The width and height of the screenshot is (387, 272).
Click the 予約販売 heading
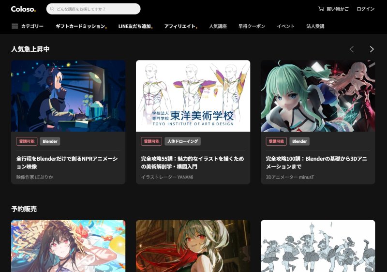(24, 209)
